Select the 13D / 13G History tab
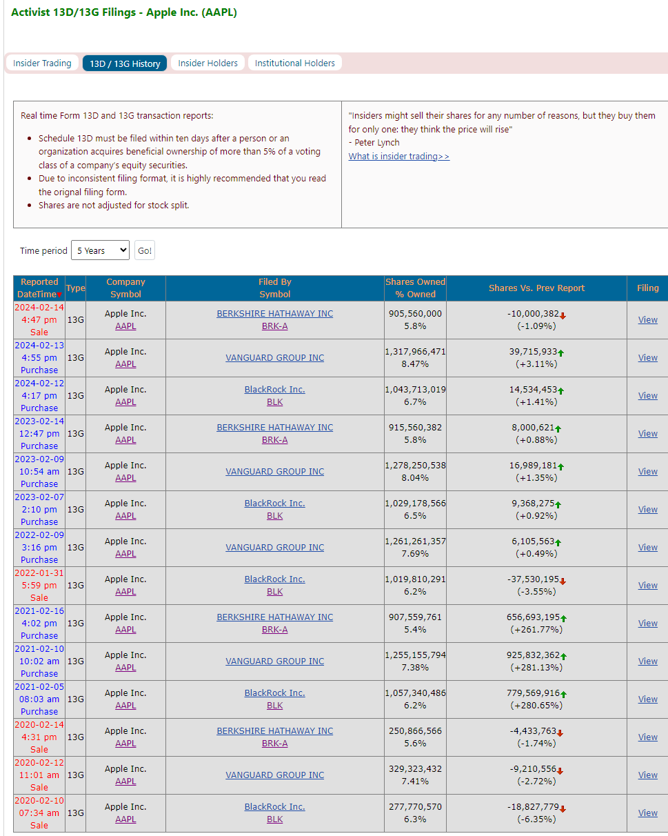The image size is (668, 836). coord(125,63)
